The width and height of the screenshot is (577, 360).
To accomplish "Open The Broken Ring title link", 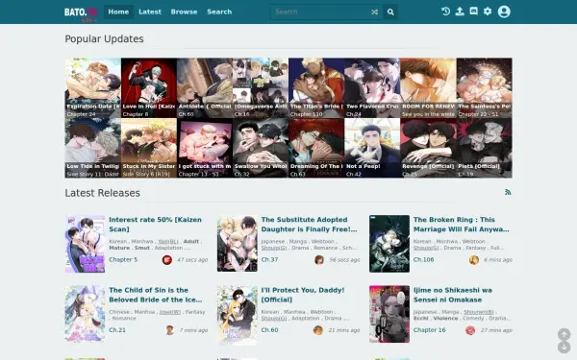I will point(461,224).
